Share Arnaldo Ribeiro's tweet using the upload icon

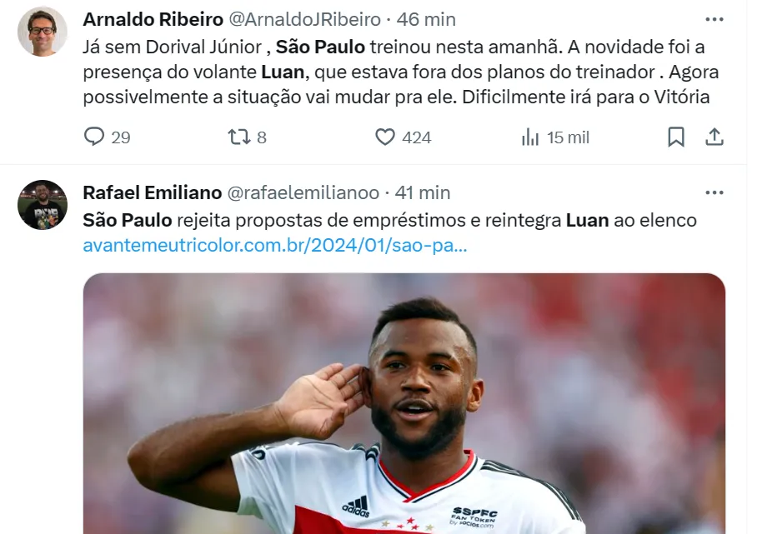714,137
